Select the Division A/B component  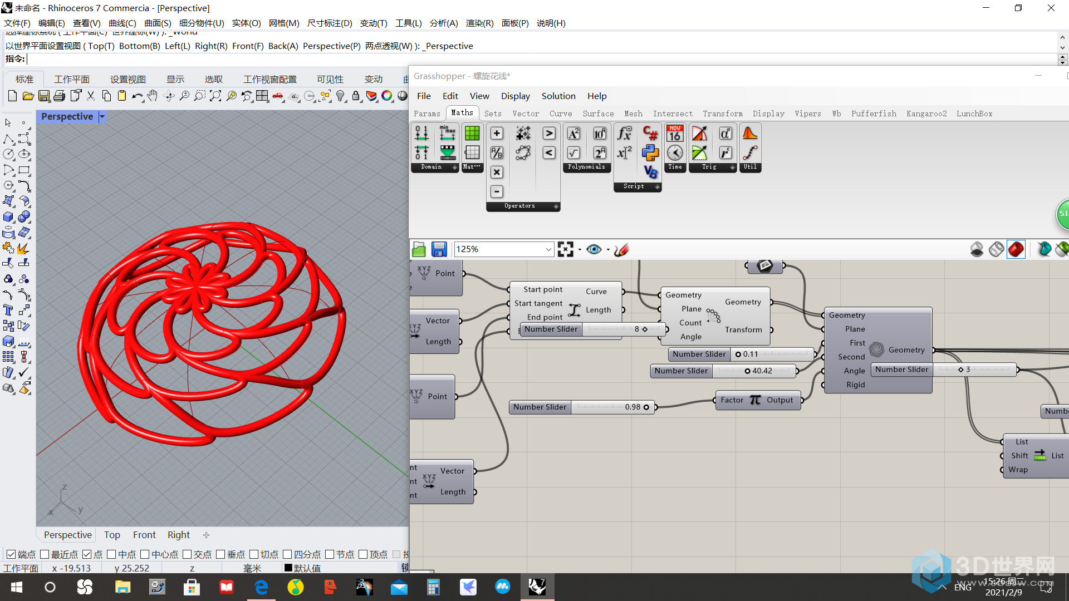(497, 153)
